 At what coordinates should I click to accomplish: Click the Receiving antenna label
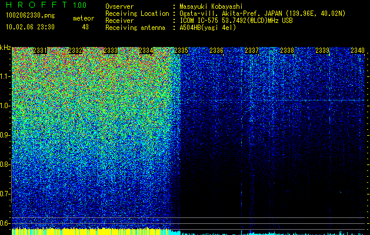pyautogui.click(x=135, y=28)
